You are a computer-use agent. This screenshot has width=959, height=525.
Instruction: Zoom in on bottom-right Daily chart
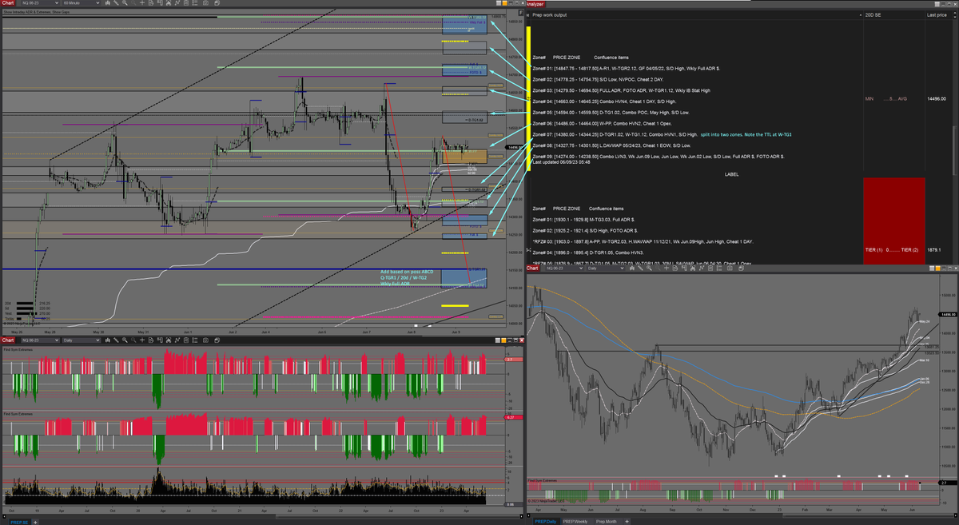(x=649, y=268)
